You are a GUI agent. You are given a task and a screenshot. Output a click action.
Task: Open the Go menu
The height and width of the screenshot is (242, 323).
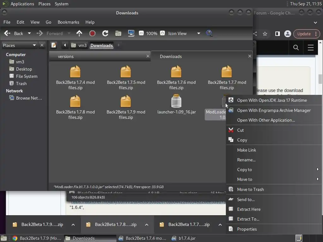48,22
